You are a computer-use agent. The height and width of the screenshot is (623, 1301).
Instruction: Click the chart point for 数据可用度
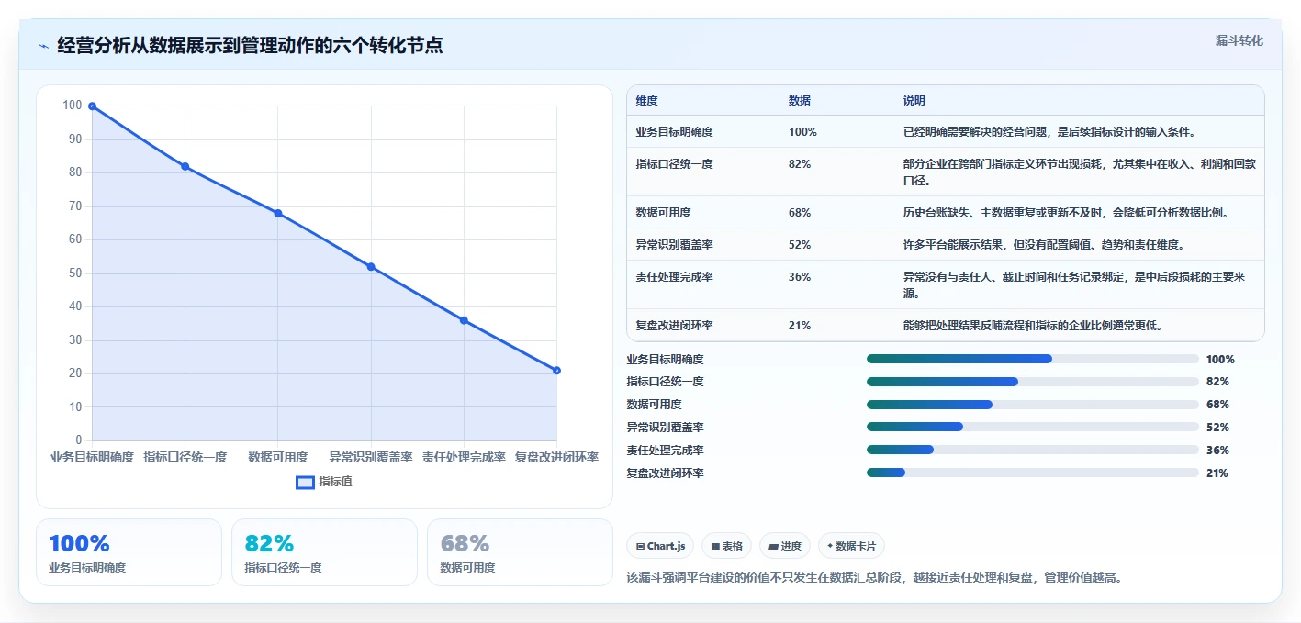[x=278, y=213]
